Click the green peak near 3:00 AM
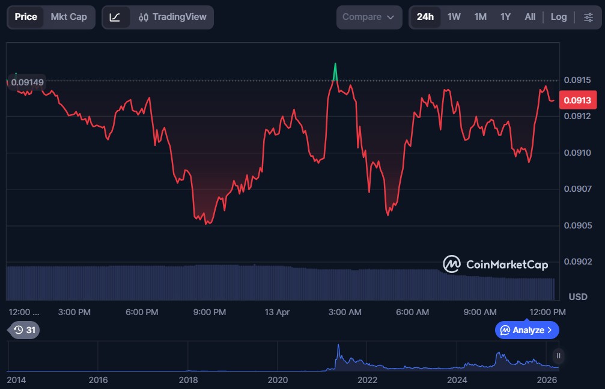This screenshot has width=605, height=389. pyautogui.click(x=335, y=69)
